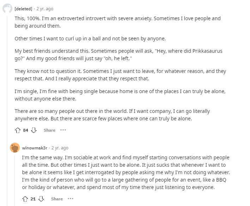The height and width of the screenshot is (206, 250).
Task: Open winowmak3r's user profile link
Action: (35, 148)
